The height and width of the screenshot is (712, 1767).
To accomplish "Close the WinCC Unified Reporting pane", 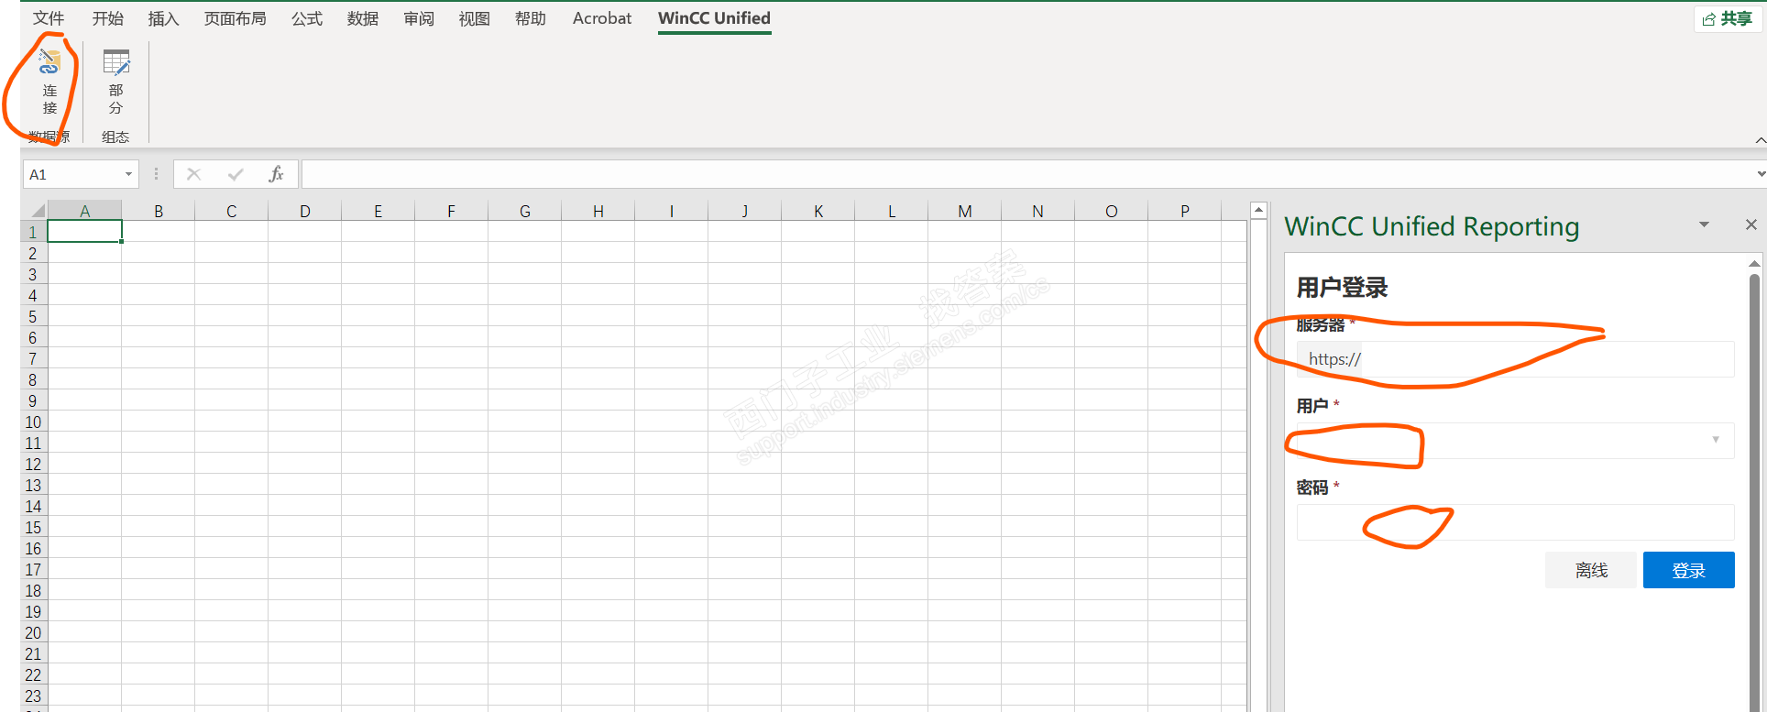I will [1751, 225].
